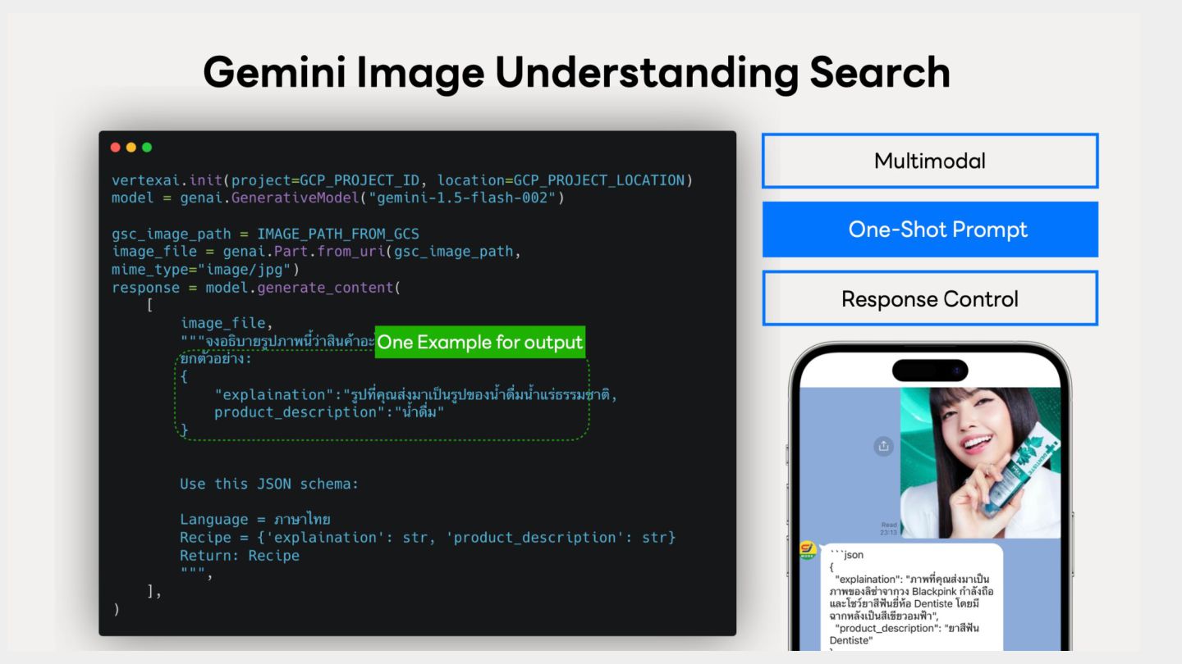The image size is (1182, 664).
Task: Click the "ยกตัวอย่าง:" line in the code
Action: pyautogui.click(x=217, y=359)
